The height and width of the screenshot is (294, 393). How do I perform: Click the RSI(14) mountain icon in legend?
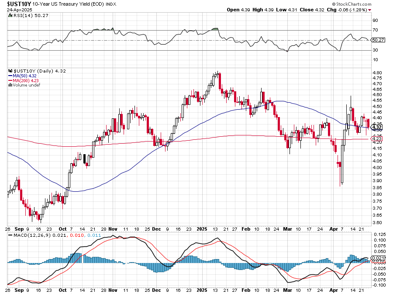[x=10, y=16]
